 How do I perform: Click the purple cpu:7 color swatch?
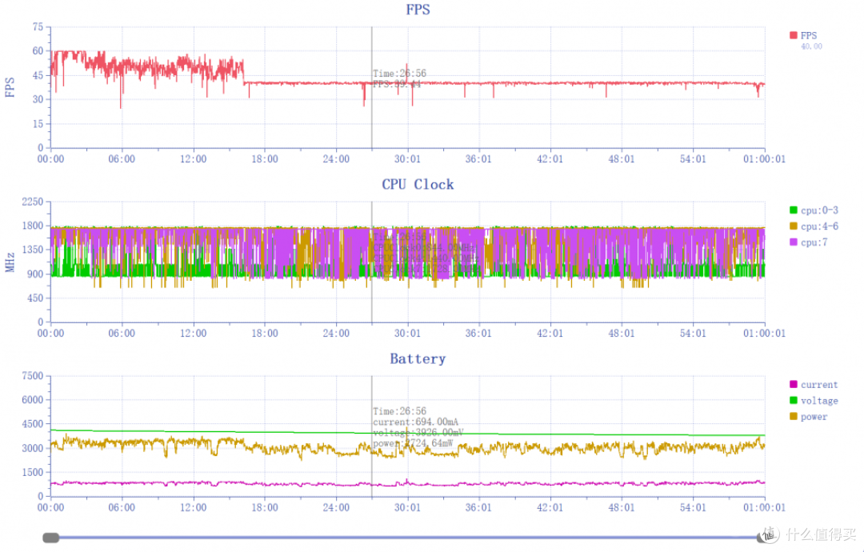[794, 242]
